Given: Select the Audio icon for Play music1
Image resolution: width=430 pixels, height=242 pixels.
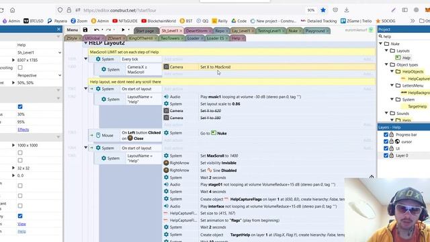Looking at the screenshot, I should [166, 97].
